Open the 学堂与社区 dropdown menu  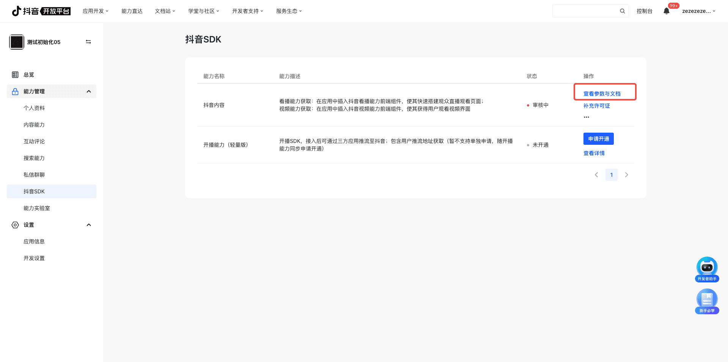[x=204, y=11]
